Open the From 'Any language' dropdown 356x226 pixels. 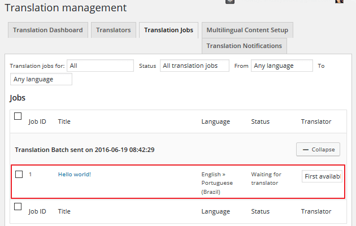click(x=282, y=66)
